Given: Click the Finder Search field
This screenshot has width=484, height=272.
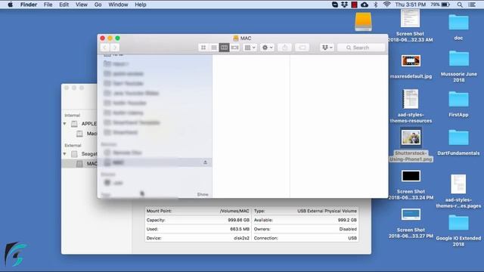Looking at the screenshot, I should click(361, 48).
